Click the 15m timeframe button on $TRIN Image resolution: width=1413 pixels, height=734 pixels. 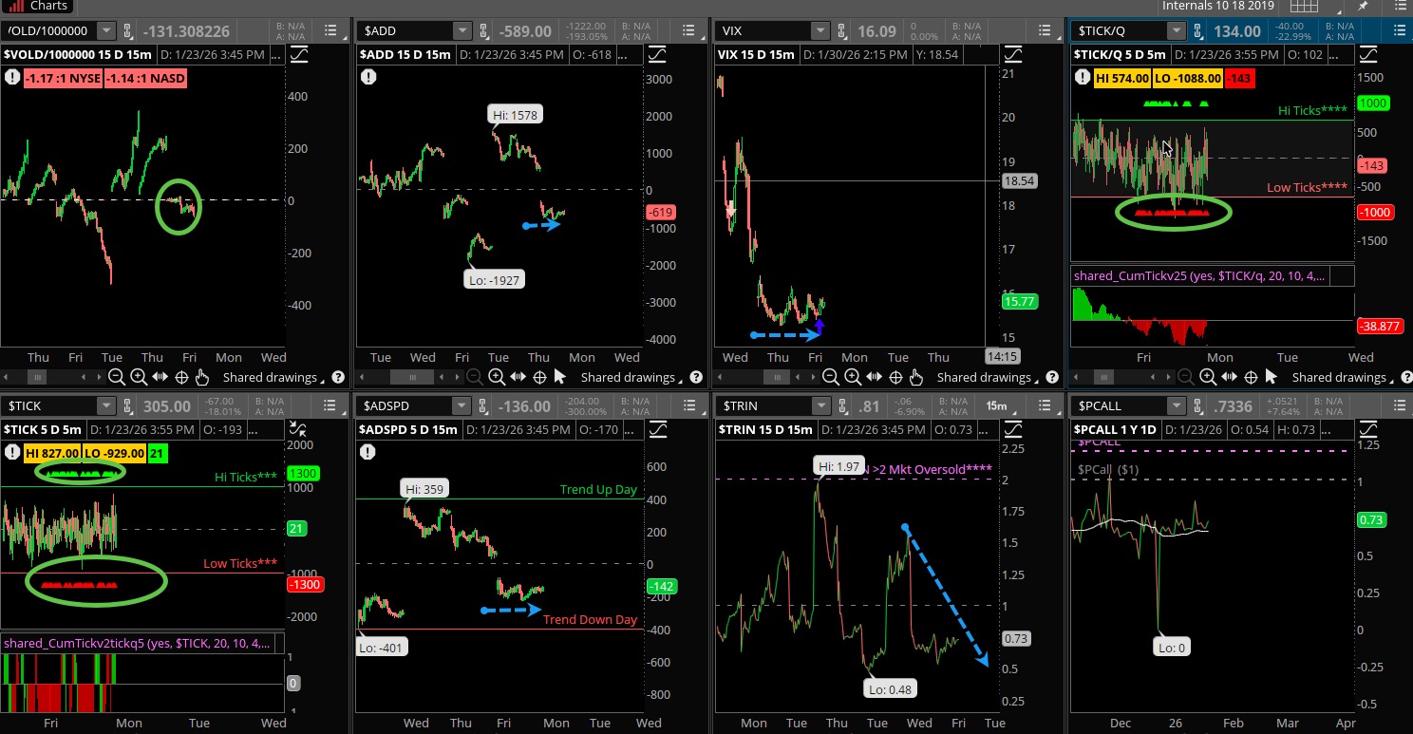point(996,405)
